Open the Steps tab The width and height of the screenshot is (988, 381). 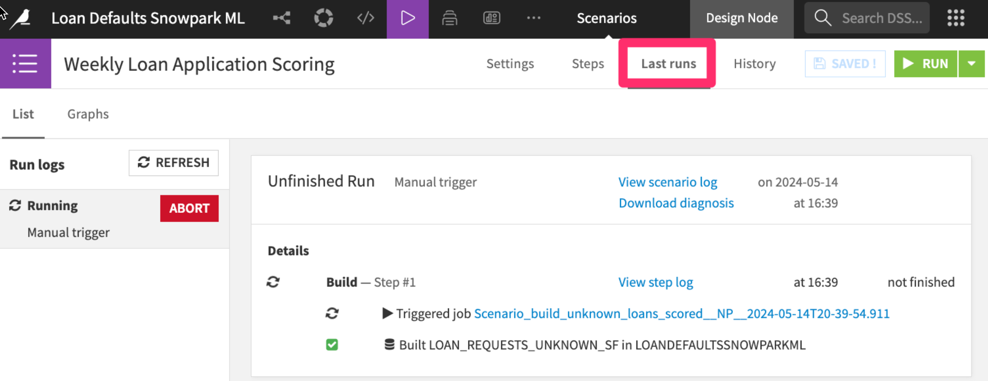click(588, 63)
